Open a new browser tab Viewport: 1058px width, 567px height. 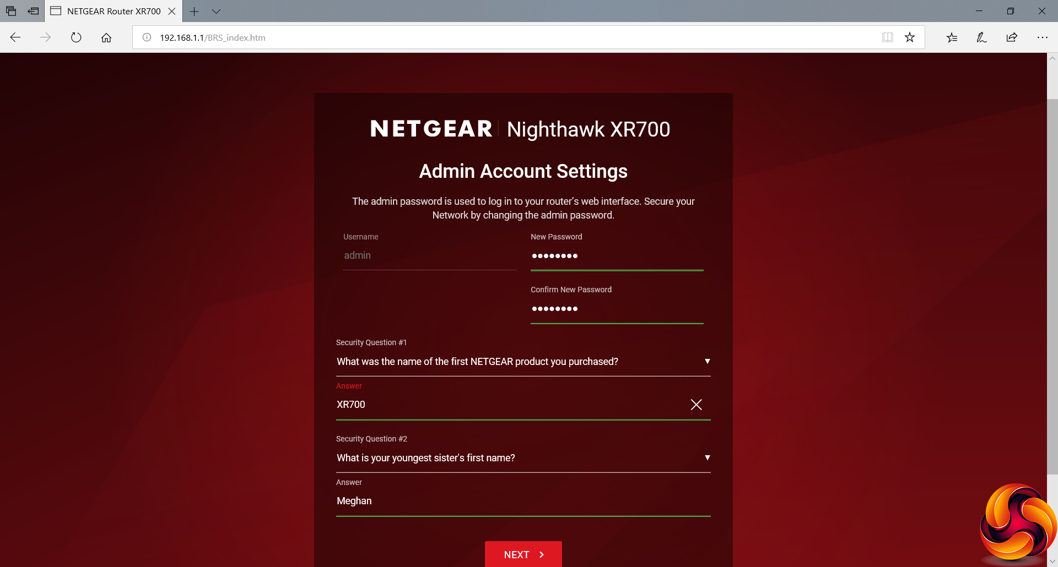194,11
